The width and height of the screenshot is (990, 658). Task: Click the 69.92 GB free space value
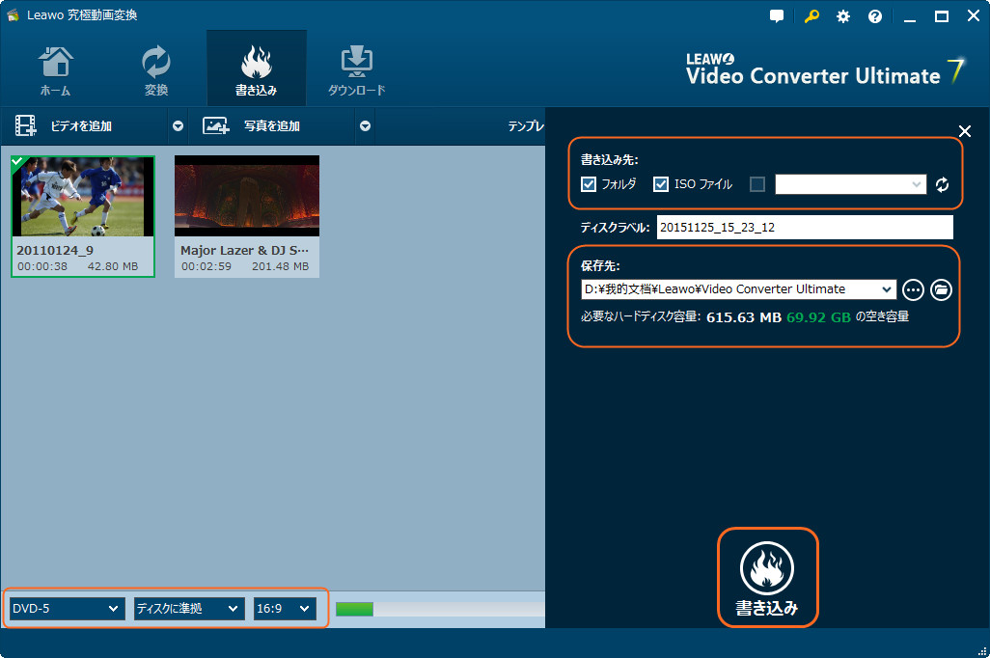[x=818, y=317]
